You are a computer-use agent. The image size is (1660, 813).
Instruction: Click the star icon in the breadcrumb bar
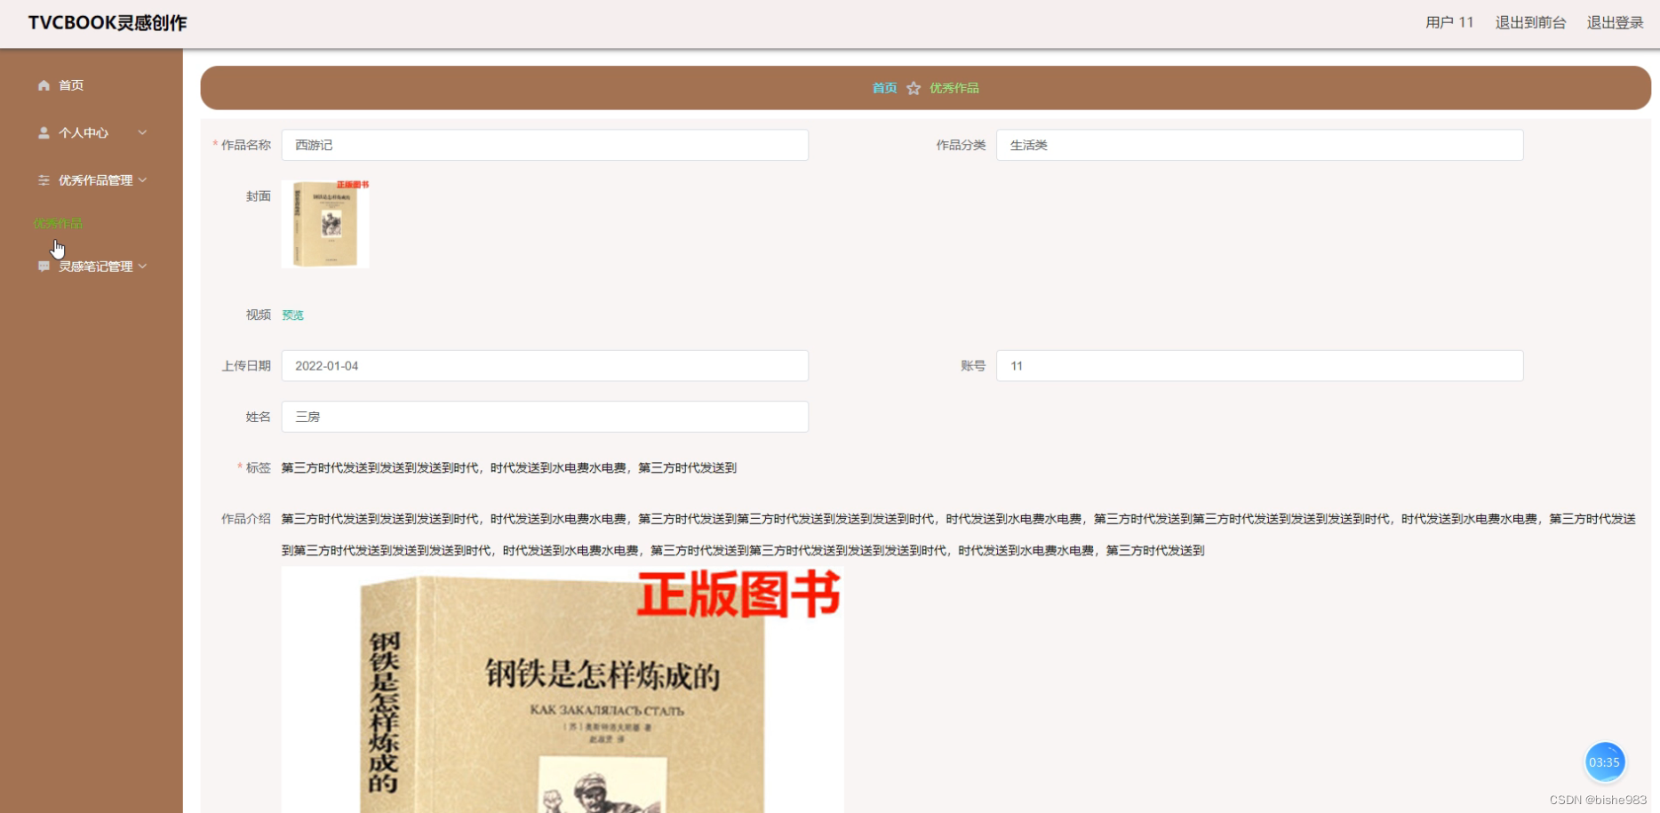914,88
